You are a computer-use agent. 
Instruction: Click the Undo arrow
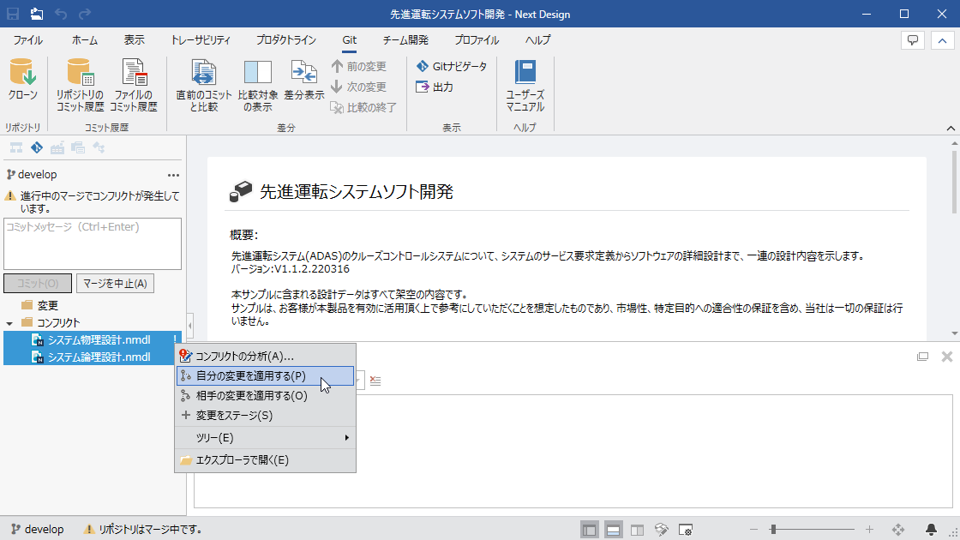[x=61, y=14]
